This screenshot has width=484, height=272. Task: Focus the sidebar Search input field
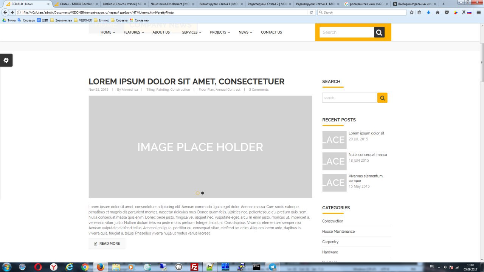pos(350,98)
